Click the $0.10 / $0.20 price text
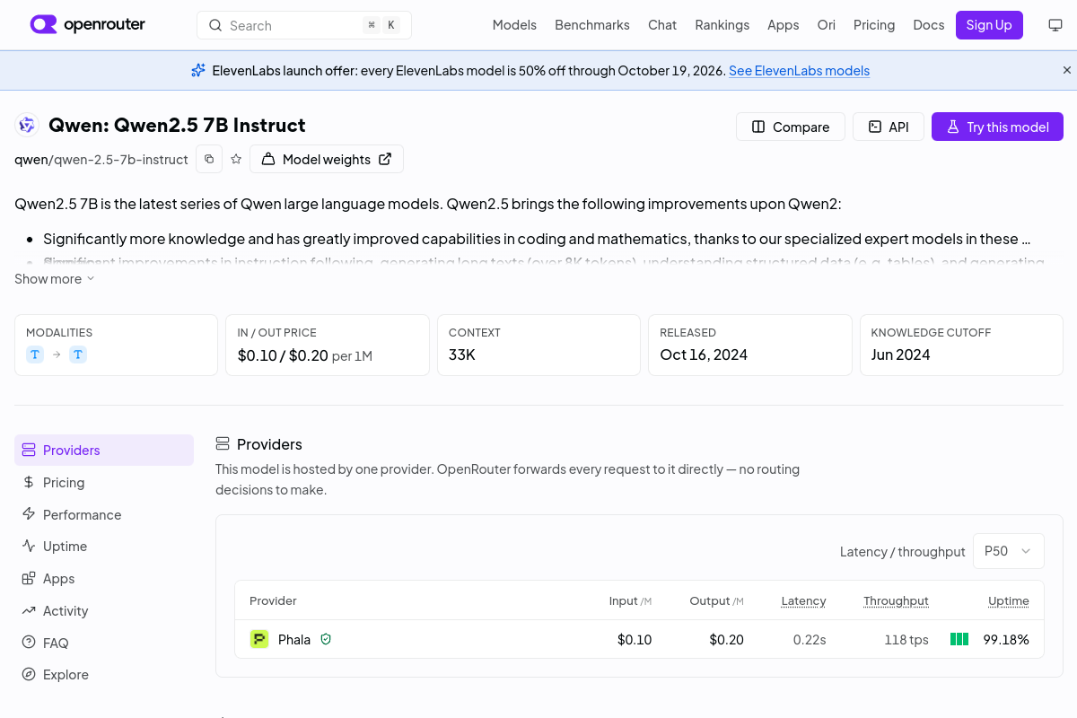The height and width of the screenshot is (718, 1077). coord(283,355)
